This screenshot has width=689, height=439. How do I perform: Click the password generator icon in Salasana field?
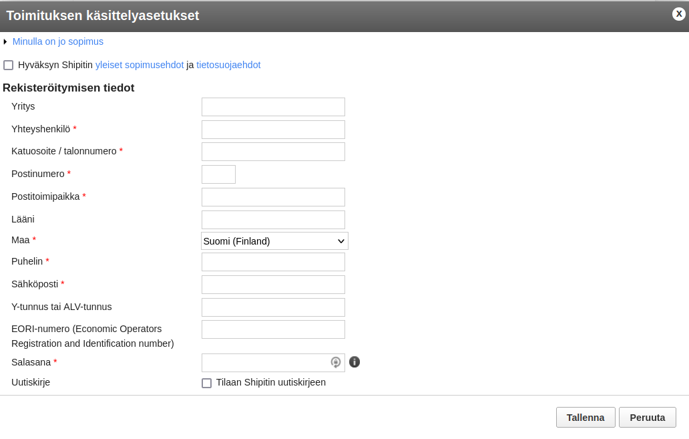click(x=335, y=362)
